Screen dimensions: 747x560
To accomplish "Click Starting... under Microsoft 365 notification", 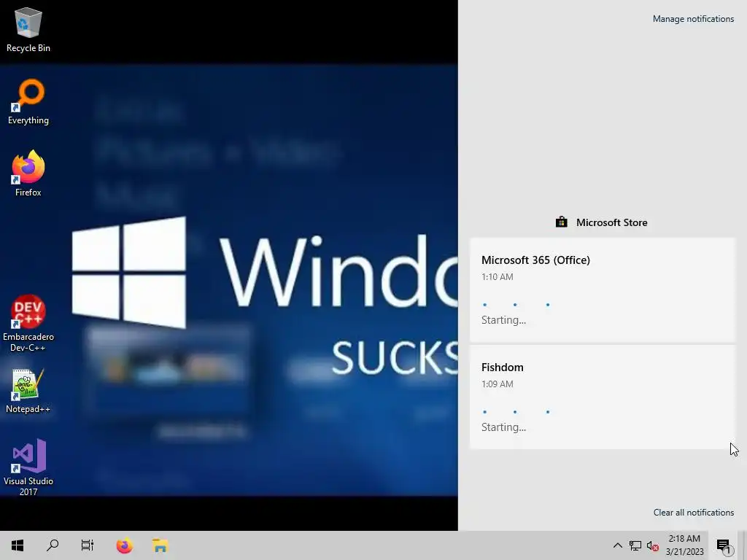I will [x=503, y=320].
